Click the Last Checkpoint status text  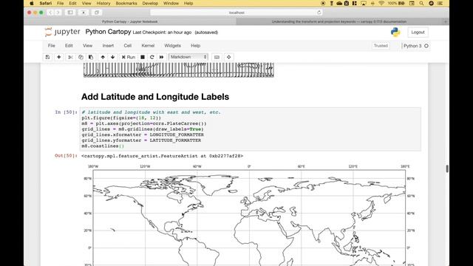click(162, 33)
